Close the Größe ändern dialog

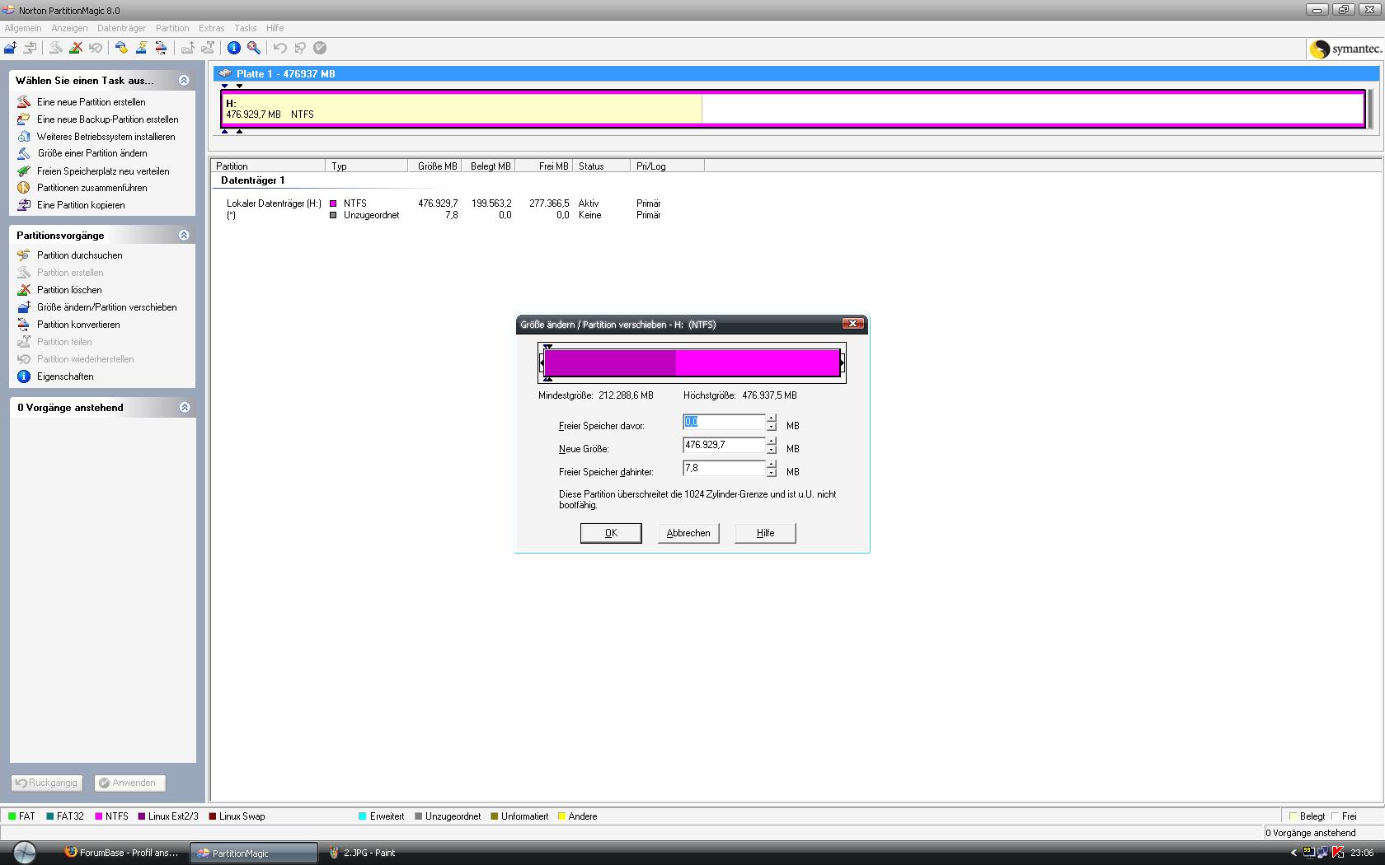point(853,324)
